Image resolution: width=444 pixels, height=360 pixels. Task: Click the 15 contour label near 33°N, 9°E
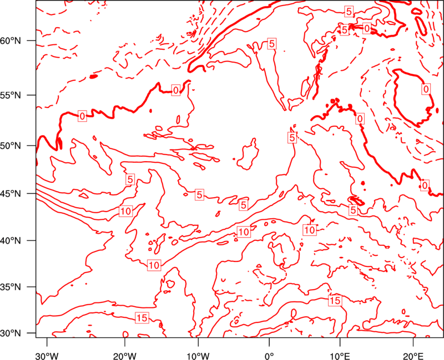tap(335, 300)
